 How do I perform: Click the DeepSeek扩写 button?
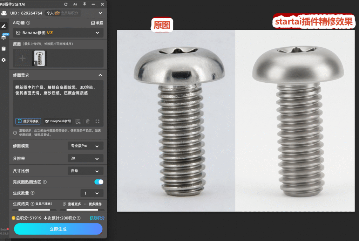tap(58, 121)
